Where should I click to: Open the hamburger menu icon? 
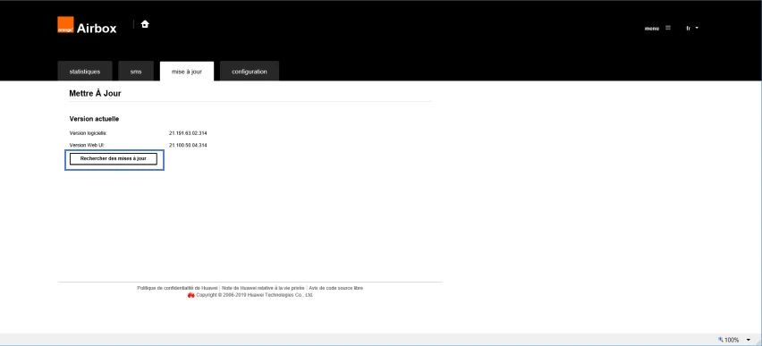click(x=668, y=28)
